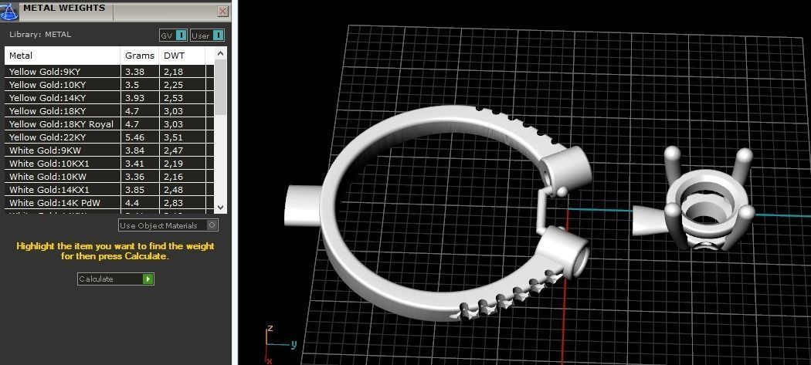
Task: Click the 3.93 grams cell
Action: click(140, 98)
